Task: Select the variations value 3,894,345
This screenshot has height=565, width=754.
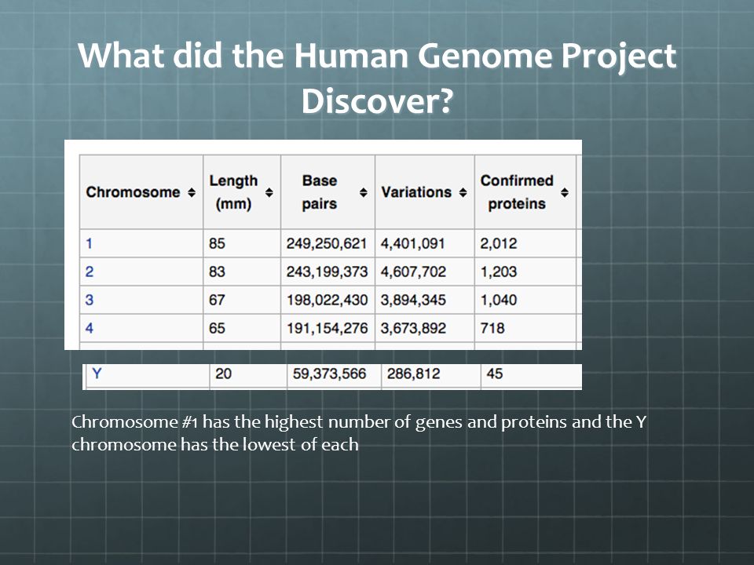Action: [414, 301]
